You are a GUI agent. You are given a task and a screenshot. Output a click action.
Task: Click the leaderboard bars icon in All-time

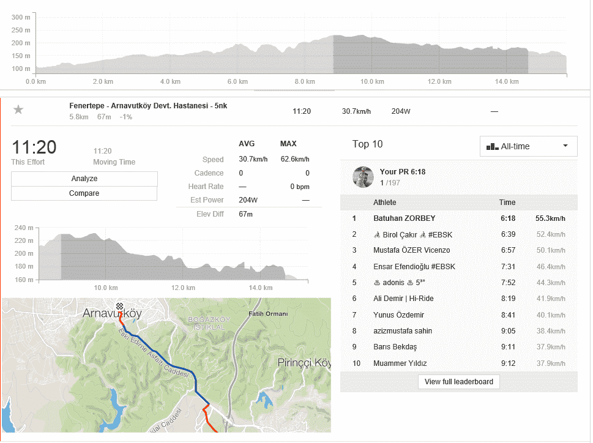492,147
